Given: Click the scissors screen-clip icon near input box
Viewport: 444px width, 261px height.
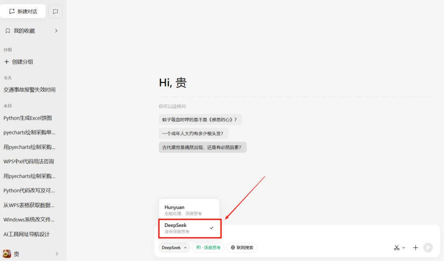Looking at the screenshot, I should tap(396, 247).
